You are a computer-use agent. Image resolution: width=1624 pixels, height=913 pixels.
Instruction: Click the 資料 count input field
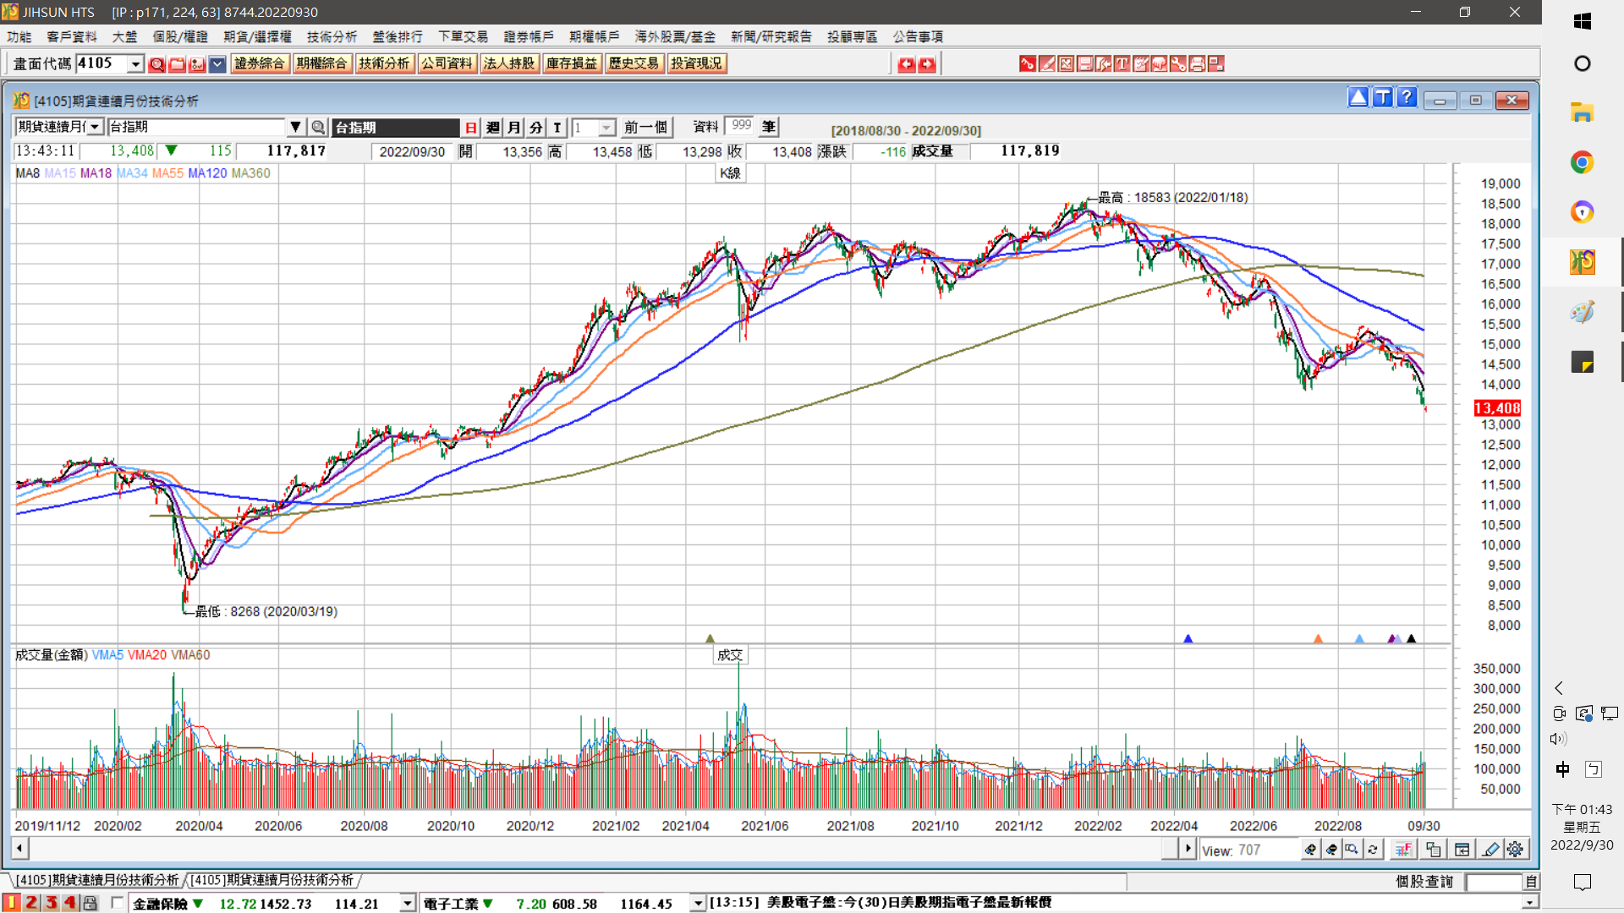click(x=740, y=127)
